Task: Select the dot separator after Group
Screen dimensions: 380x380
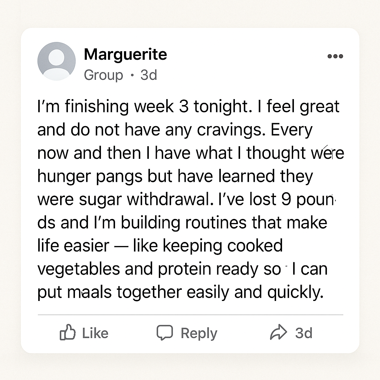Action: [x=132, y=75]
